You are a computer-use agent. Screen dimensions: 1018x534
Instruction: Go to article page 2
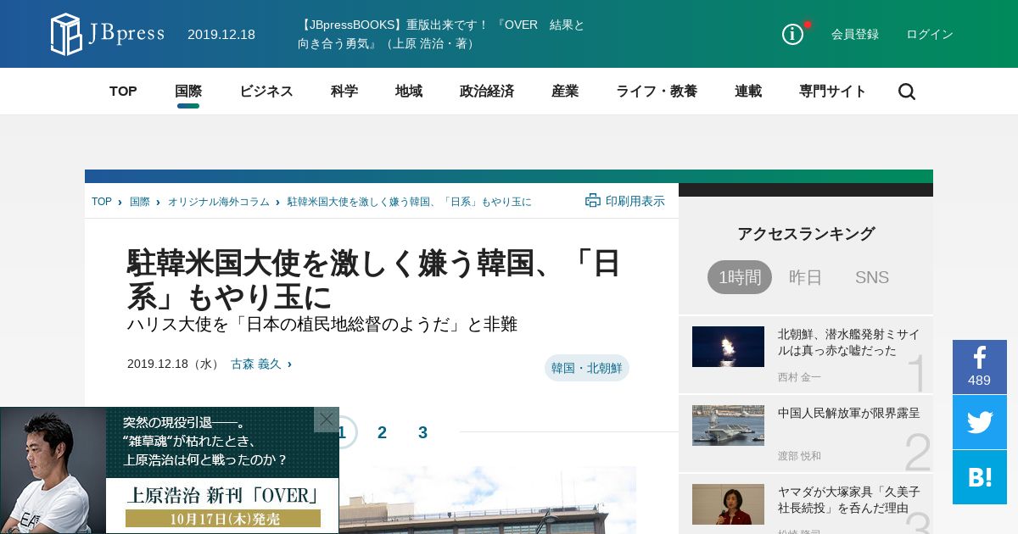(382, 432)
